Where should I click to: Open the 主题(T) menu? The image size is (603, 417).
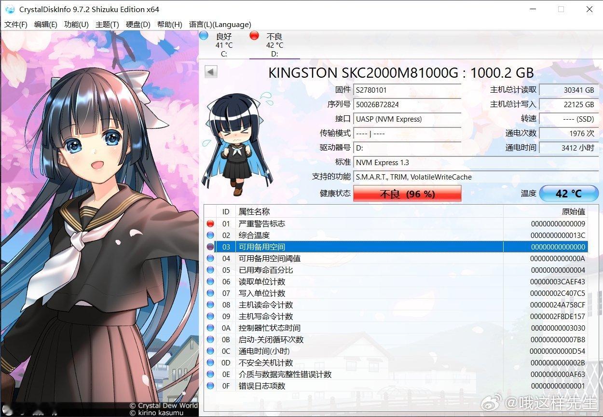click(107, 24)
